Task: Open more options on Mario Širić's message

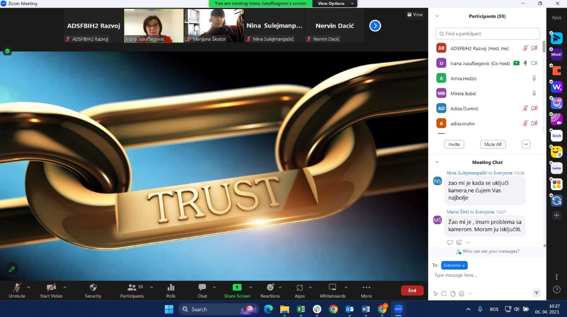Action: (468, 242)
